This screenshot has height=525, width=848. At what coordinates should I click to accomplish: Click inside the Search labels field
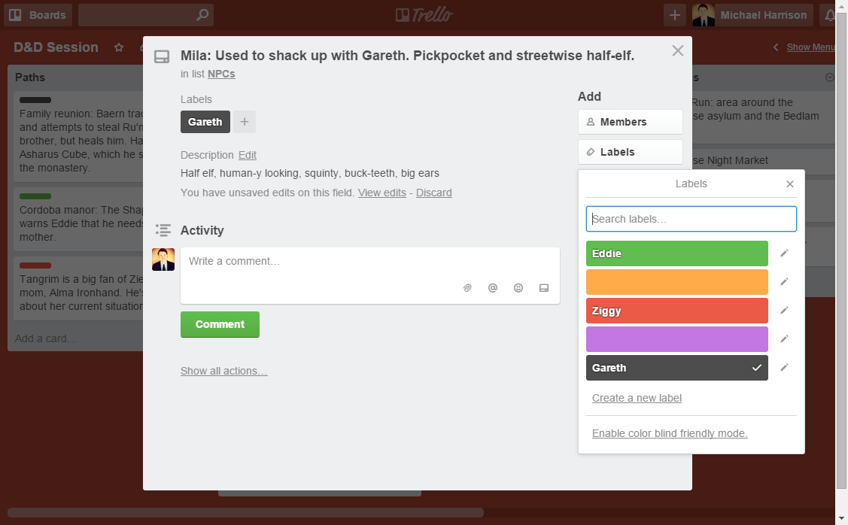[x=691, y=218]
